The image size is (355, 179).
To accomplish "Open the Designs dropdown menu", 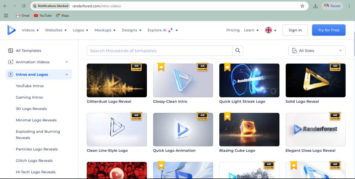I will (x=132, y=30).
